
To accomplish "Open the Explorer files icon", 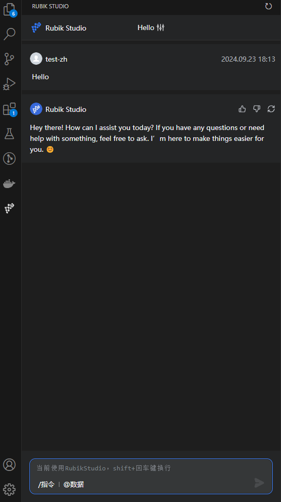I will click(9, 9).
